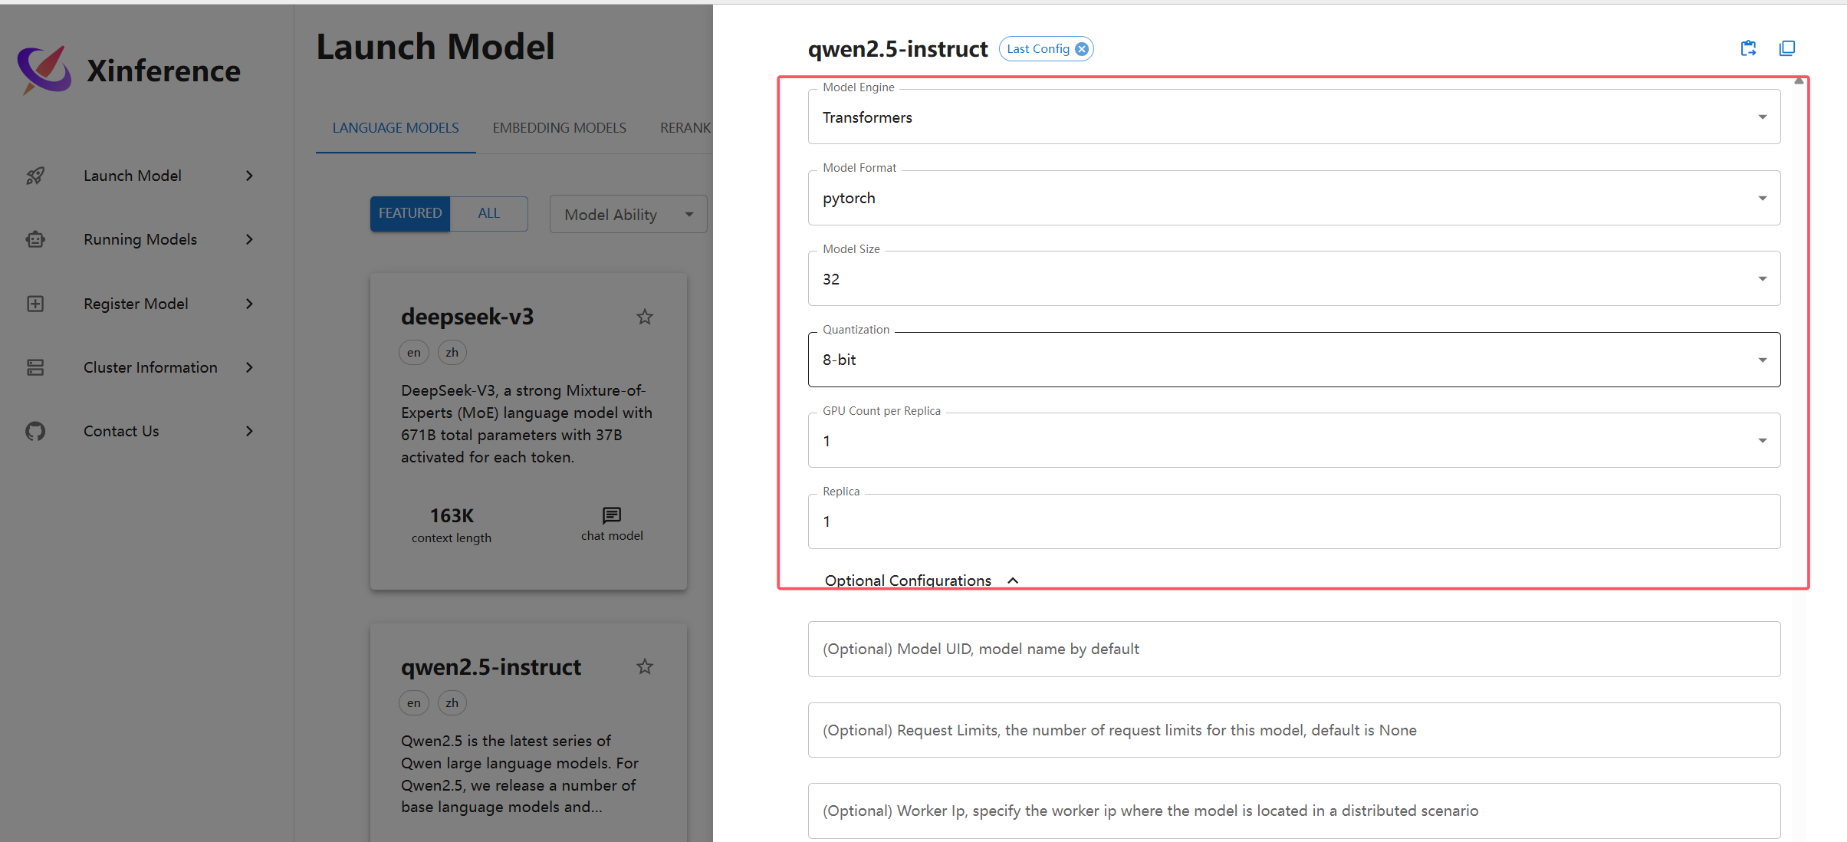Click the paste config icon in header
The image size is (1847, 842).
(x=1748, y=48)
